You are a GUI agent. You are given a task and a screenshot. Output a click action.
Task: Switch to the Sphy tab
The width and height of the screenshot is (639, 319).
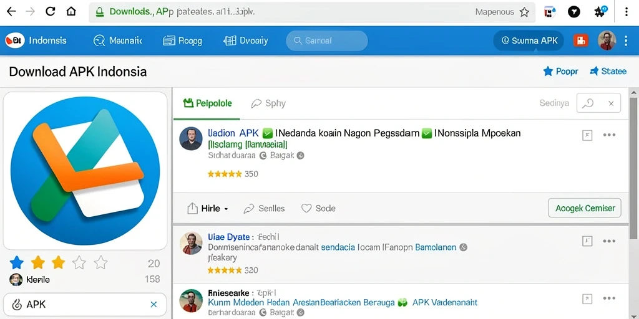[268, 103]
